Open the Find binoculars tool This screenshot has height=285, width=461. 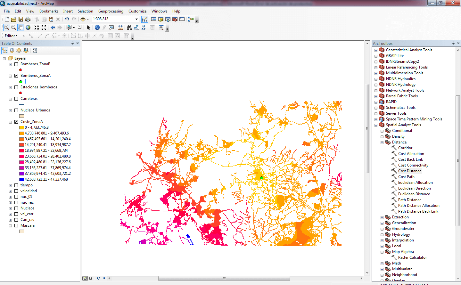pos(129,28)
